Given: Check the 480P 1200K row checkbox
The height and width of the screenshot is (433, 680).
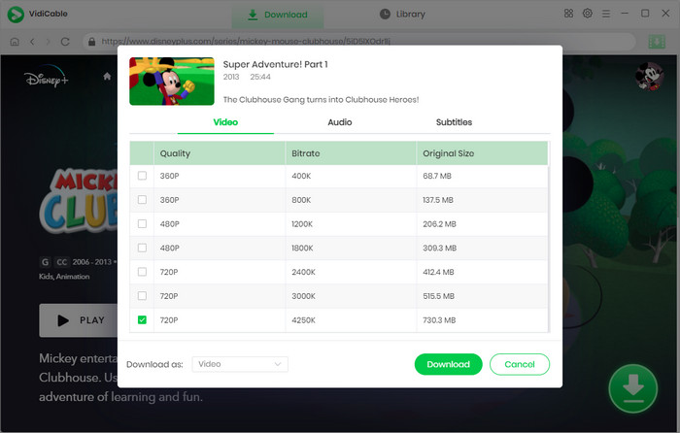Looking at the screenshot, I should coord(142,223).
